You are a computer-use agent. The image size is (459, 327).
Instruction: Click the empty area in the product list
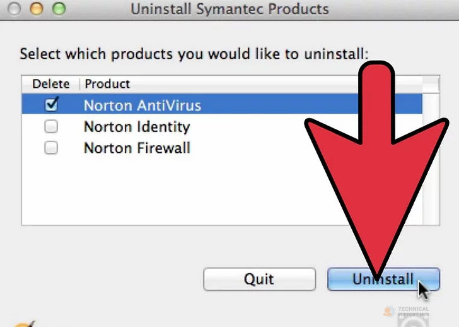pyautogui.click(x=158, y=189)
